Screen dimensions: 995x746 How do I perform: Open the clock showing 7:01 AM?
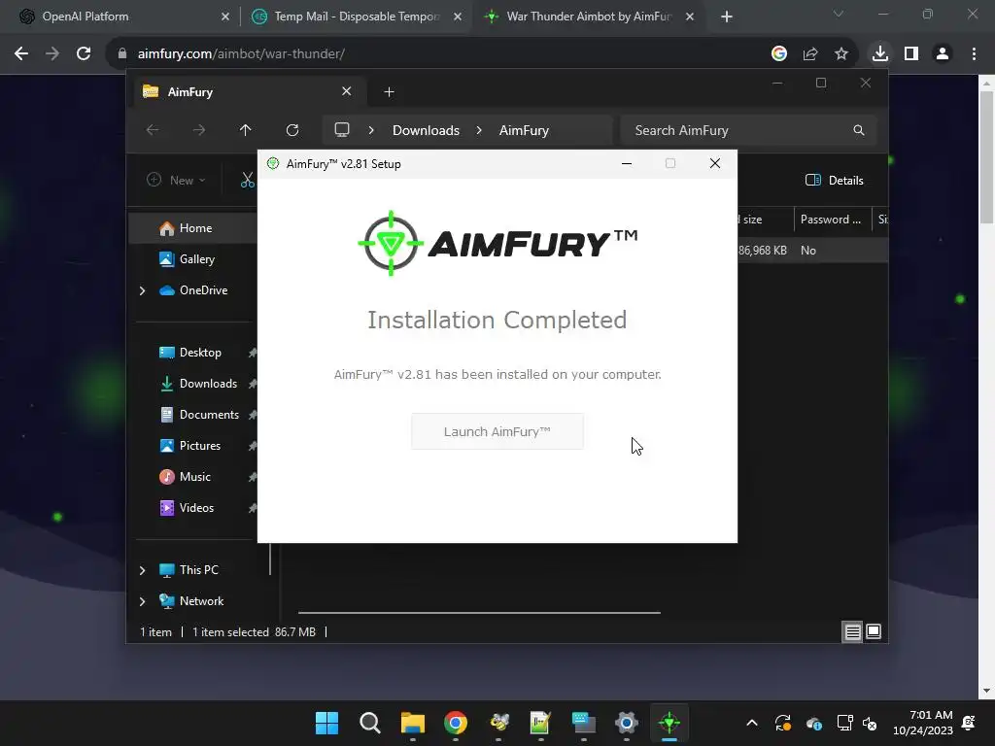click(923, 723)
